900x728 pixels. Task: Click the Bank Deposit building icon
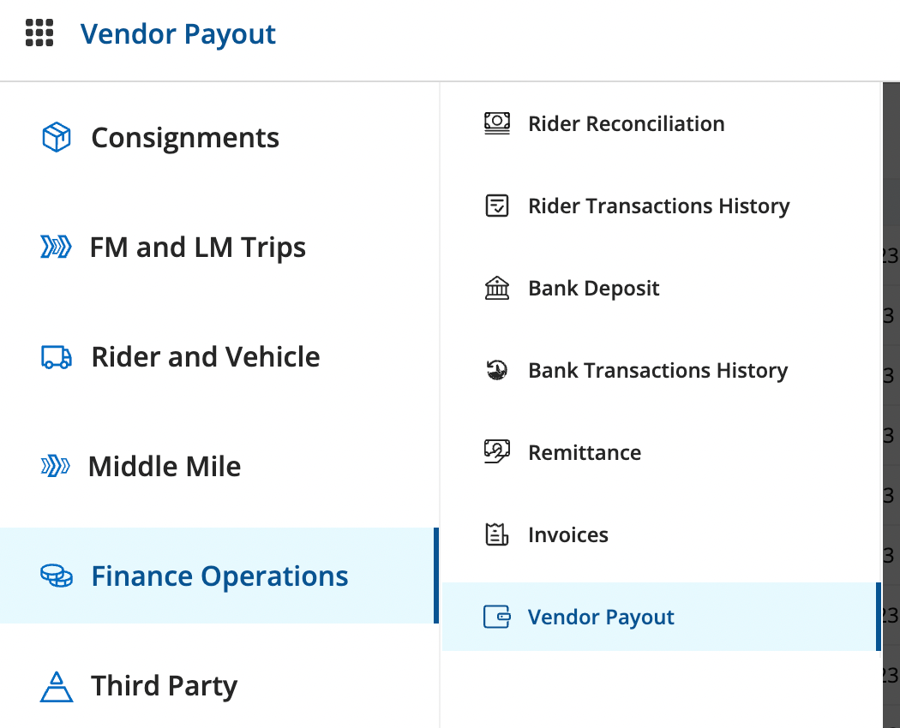497,289
